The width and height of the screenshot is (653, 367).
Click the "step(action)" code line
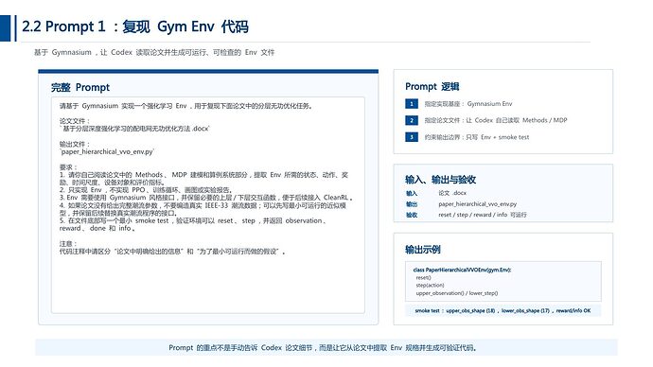pyautogui.click(x=430, y=285)
